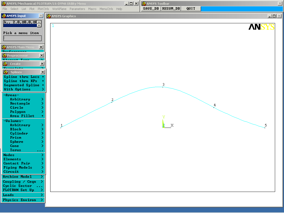Viewport: 284px width, 213px height.
Task: Close the Preprocessor menu panel
Action: tap(42, 55)
